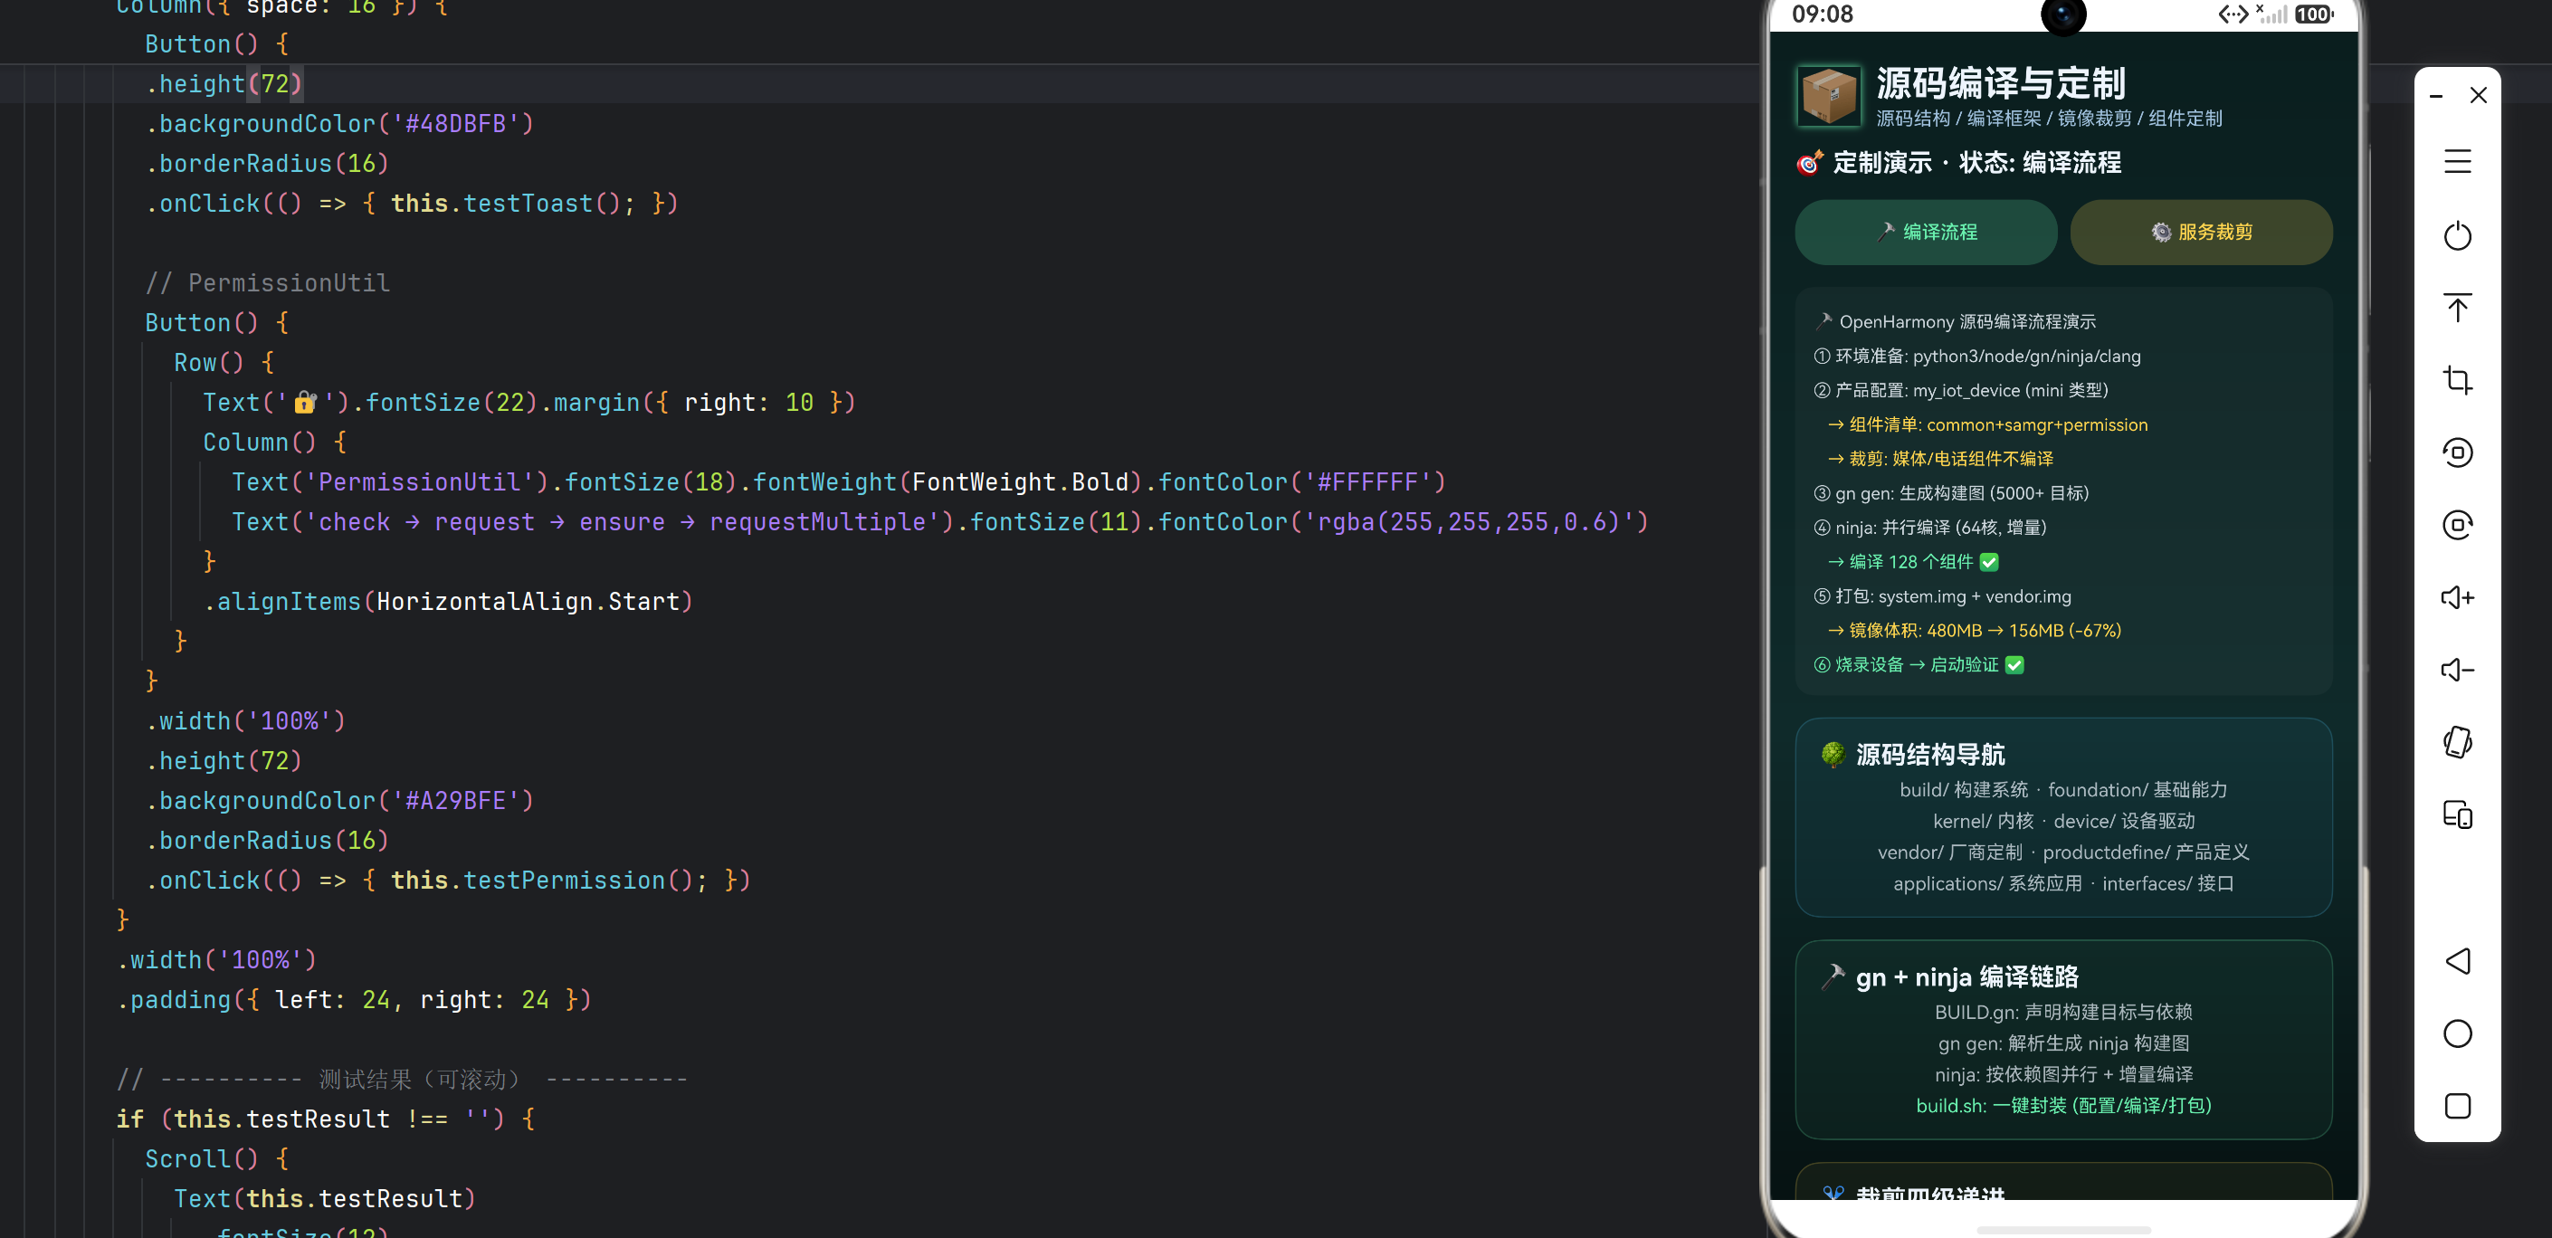Click the multi-device screen icon
This screenshot has height=1238, width=2552.
2457,814
